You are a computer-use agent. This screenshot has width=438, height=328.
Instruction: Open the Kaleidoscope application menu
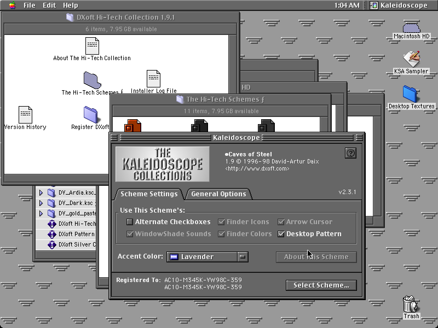(x=399, y=5)
